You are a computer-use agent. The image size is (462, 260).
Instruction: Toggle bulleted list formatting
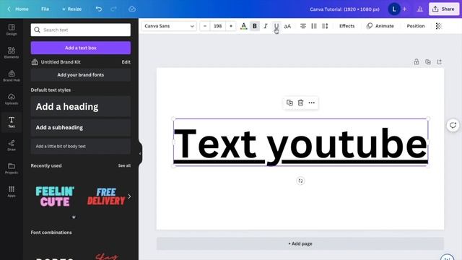pyautogui.click(x=314, y=26)
